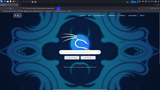This screenshot has height=90, width=160.
Task: Click the power manager battery icon in the tray
Action: click(x=148, y=1)
